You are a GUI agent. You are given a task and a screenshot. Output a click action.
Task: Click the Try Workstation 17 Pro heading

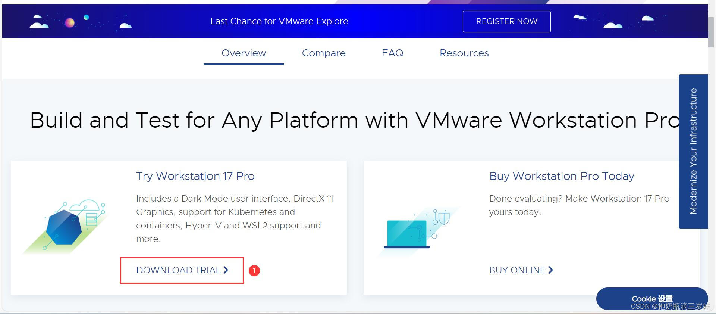[195, 176]
